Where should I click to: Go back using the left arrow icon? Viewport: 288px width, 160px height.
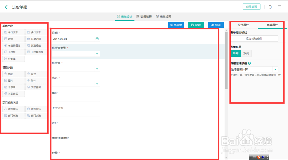click(6, 7)
